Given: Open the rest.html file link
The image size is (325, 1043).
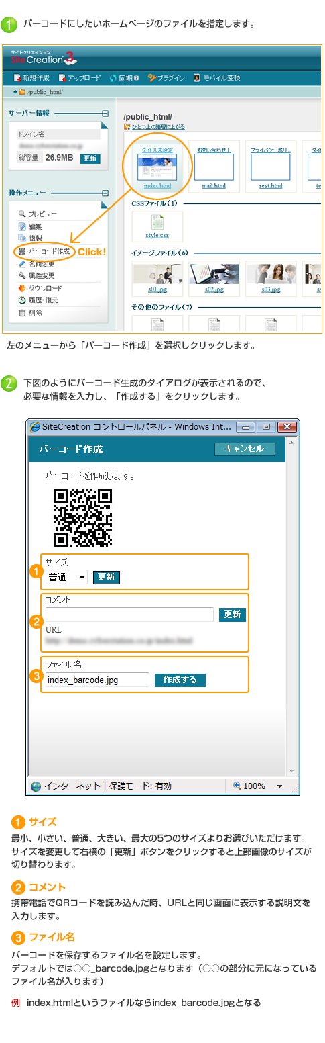Looking at the screenshot, I should pyautogui.click(x=271, y=185).
